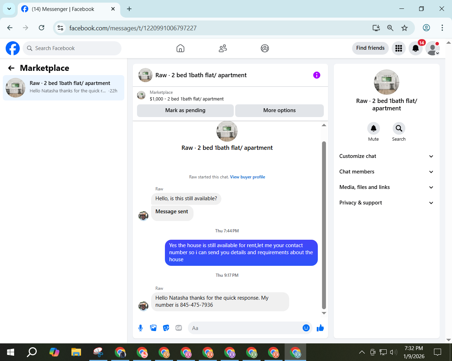
Task: Open Chrome profile icon
Action: point(426,28)
